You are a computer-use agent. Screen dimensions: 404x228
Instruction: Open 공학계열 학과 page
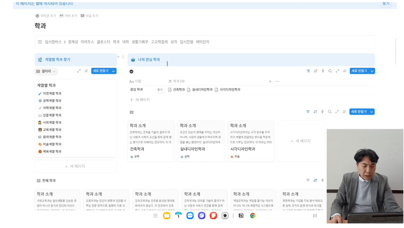coord(50,101)
